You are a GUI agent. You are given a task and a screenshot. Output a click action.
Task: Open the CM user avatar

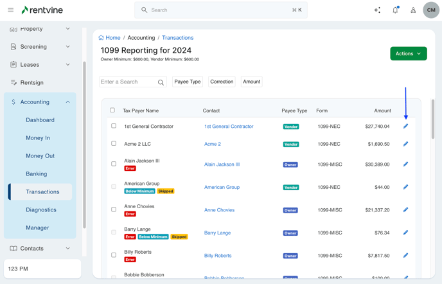(x=431, y=10)
